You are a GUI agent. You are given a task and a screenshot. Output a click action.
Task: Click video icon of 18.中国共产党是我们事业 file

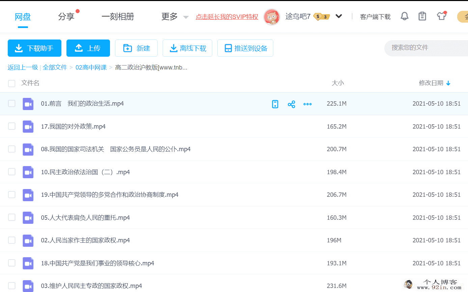pos(28,263)
